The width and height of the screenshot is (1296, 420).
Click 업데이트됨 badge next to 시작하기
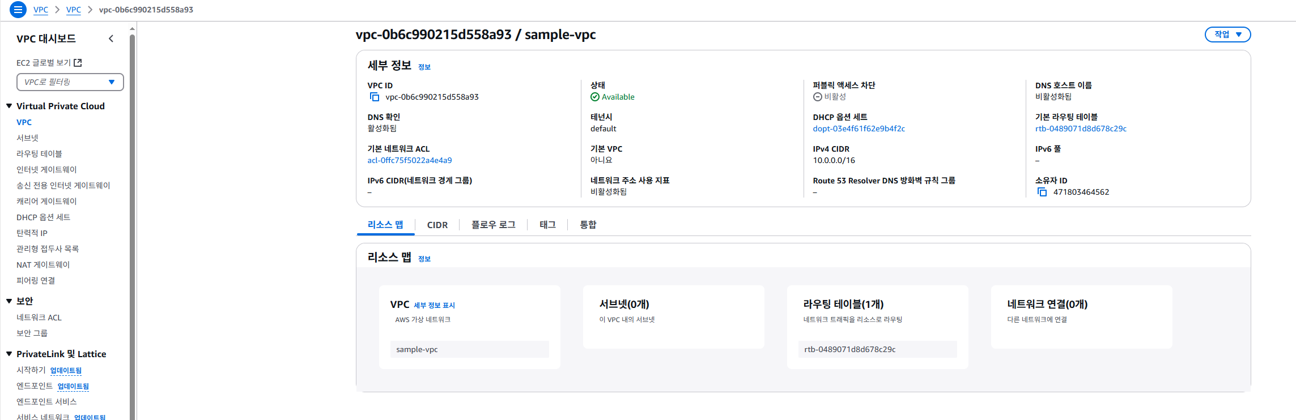coord(66,371)
